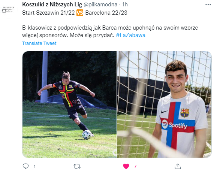This screenshot has width=217, height=173.
Task: Unlike the tweet via the pink heart
Action: (126, 166)
